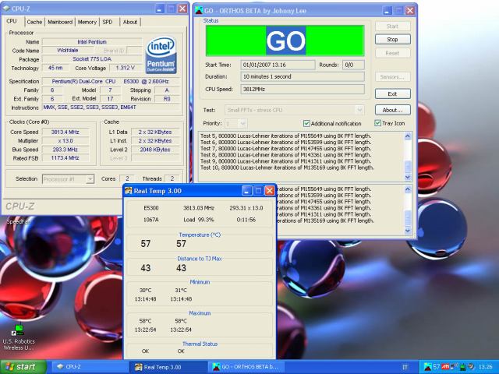Click the Reset button in Orthos
Screen dimensions: 499x374
click(x=393, y=53)
